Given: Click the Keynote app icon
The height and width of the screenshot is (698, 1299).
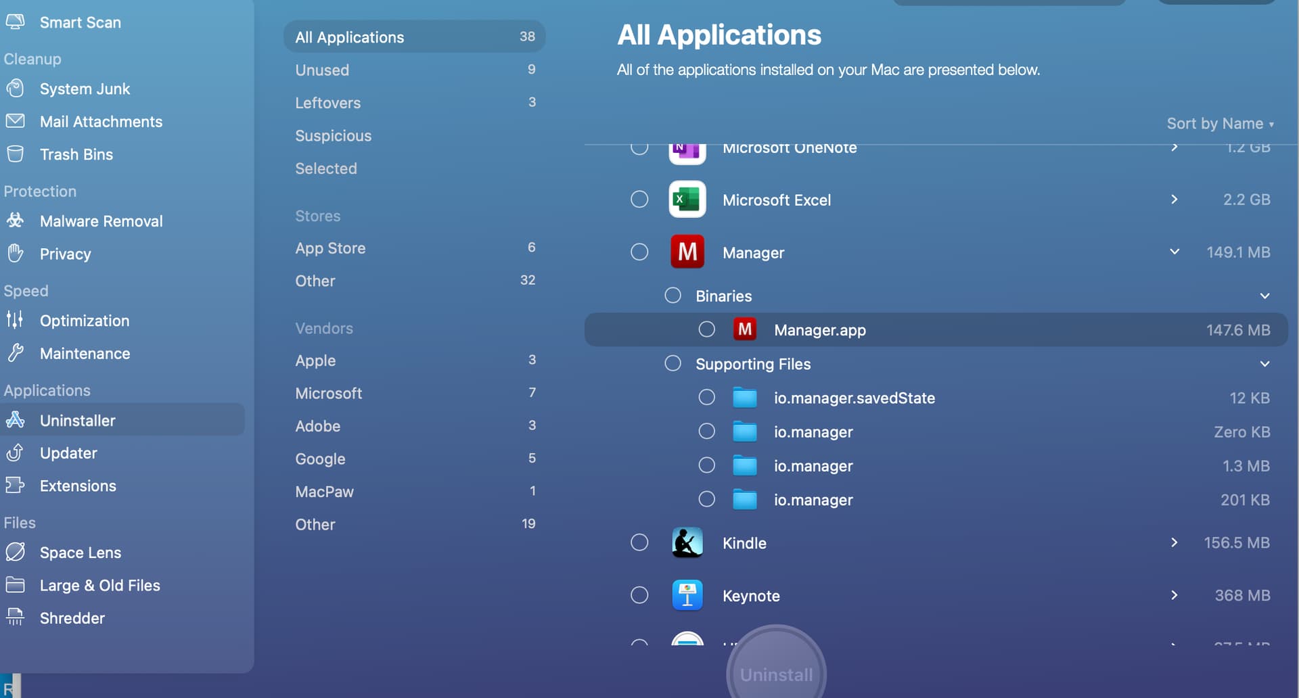Looking at the screenshot, I should [687, 595].
